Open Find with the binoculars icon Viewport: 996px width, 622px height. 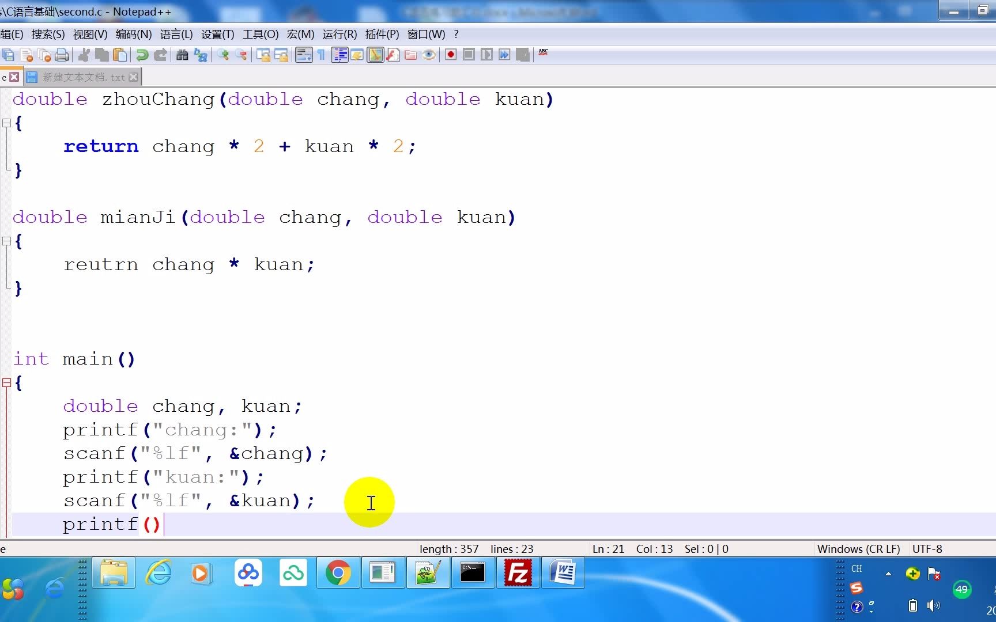pyautogui.click(x=182, y=55)
